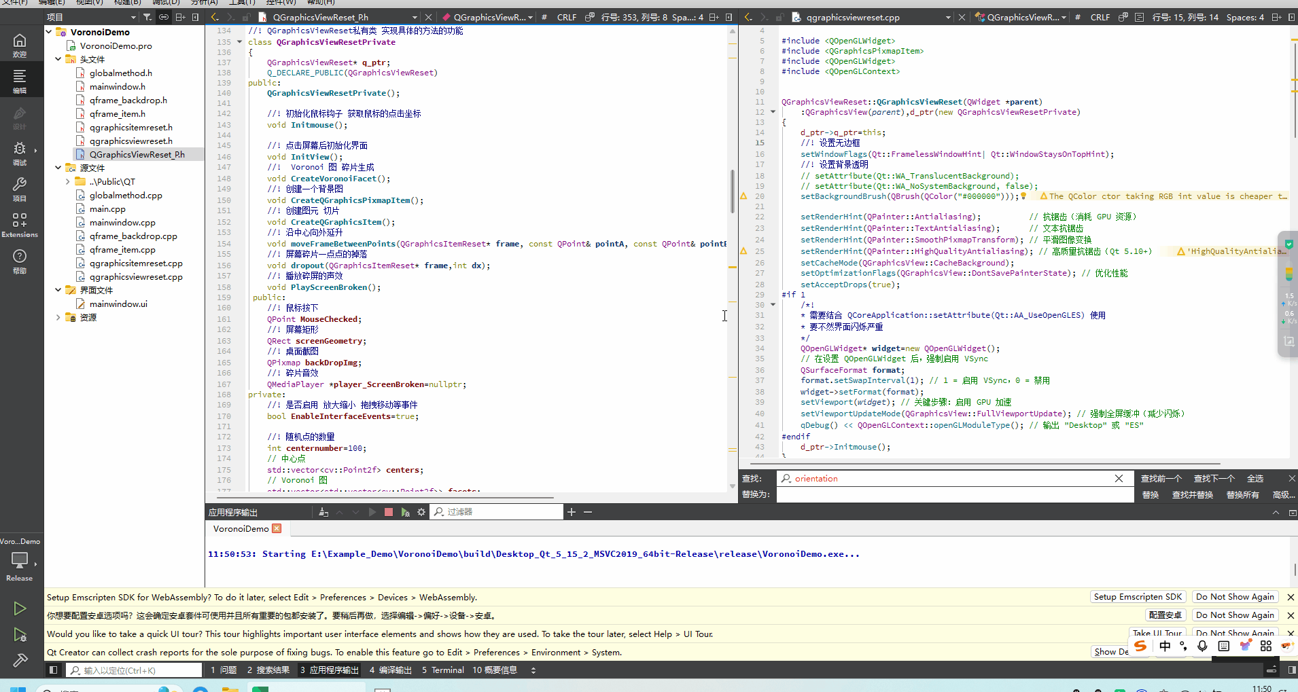1298x692 pixels.
Task: Expand the 资源 resources node
Action: [58, 317]
